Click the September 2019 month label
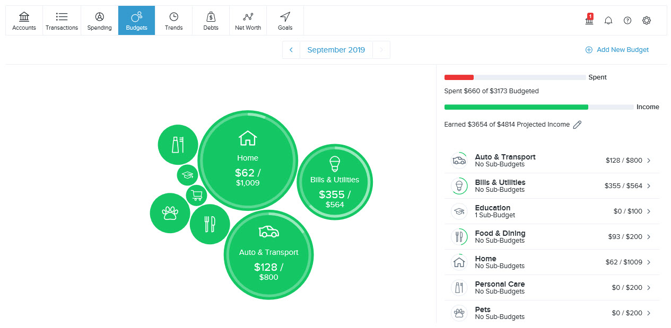The height and width of the screenshot is (328, 671). point(336,50)
